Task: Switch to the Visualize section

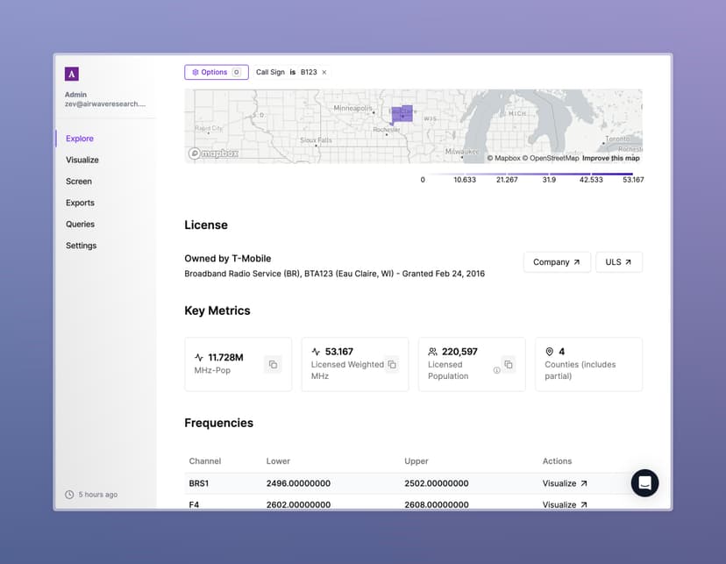Action: point(82,160)
